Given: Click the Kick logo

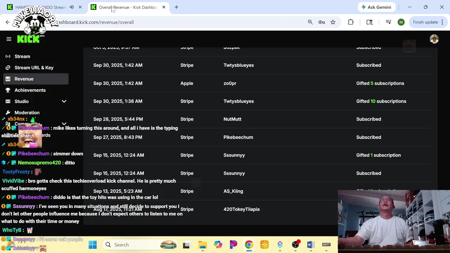Looking at the screenshot, I should pyautogui.click(x=29, y=39).
